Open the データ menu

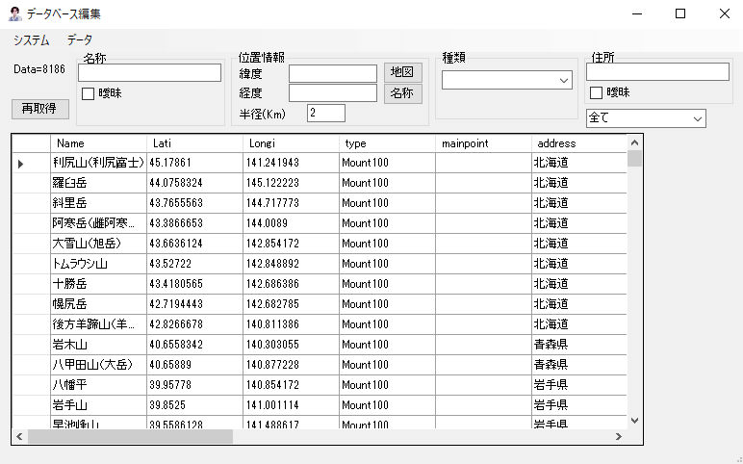pos(80,40)
